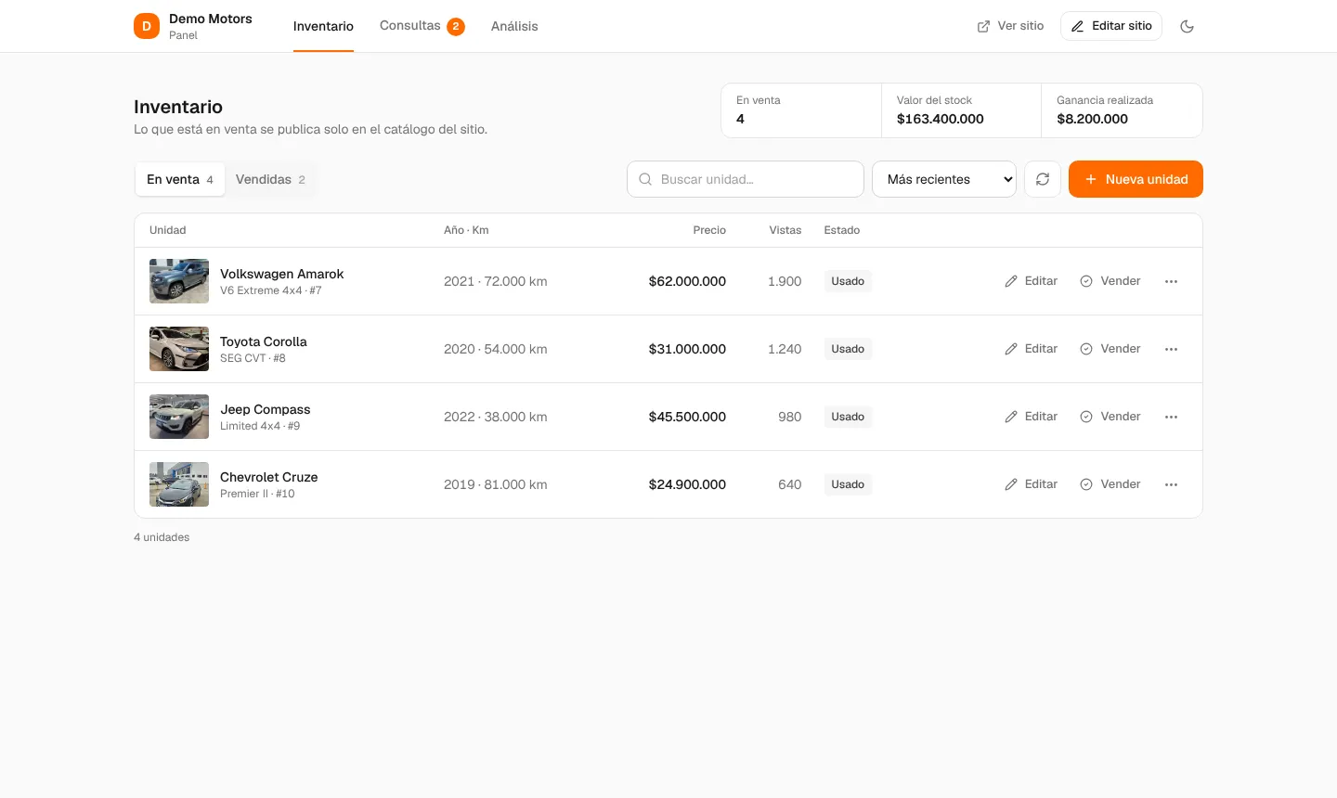The width and height of the screenshot is (1337, 798).
Task: Edit the Chevrolet Cruze unit
Action: coord(1031,484)
